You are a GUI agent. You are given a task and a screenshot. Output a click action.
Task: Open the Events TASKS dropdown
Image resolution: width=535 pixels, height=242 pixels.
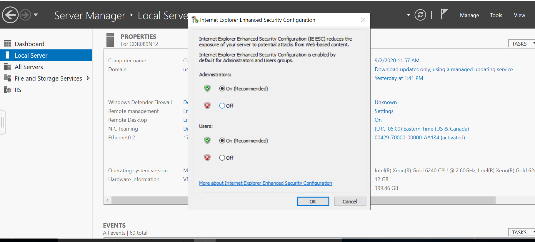pos(521,232)
